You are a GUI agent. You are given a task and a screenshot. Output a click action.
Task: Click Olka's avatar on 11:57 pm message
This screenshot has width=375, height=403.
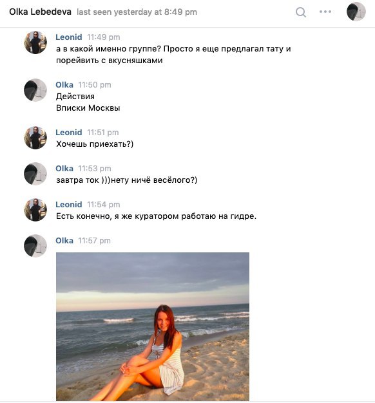click(35, 246)
